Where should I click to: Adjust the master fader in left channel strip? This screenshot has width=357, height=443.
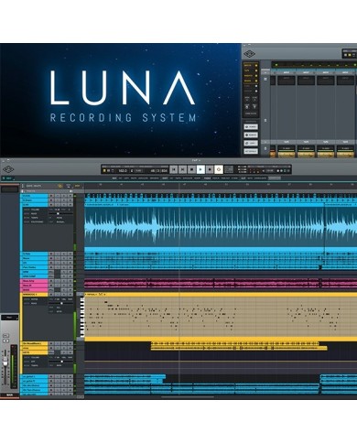click(5, 362)
